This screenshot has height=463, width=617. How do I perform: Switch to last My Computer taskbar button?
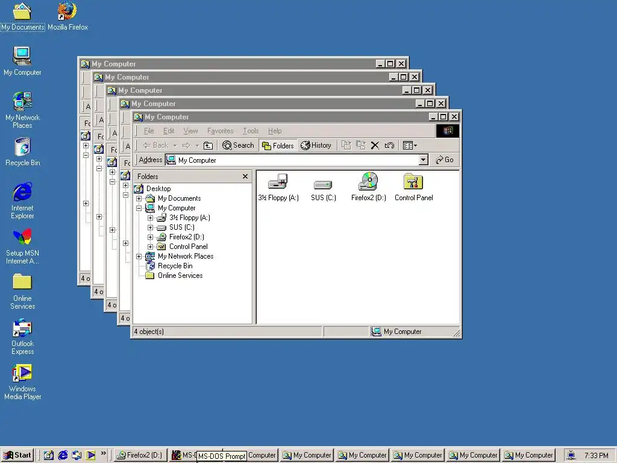[530, 455]
